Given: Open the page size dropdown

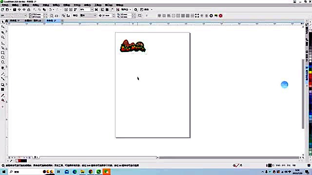Looking at the screenshot, I should pos(25,16).
